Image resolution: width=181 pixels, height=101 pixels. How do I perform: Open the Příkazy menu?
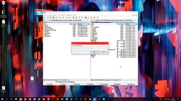coord(55,15)
